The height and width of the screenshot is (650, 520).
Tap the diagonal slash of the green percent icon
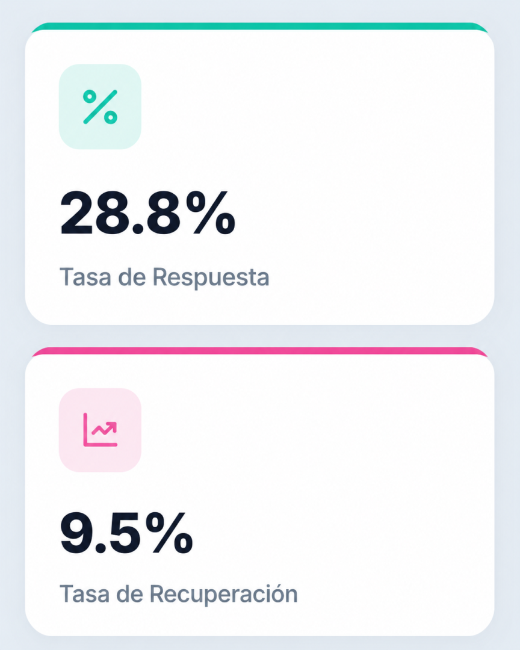101,107
